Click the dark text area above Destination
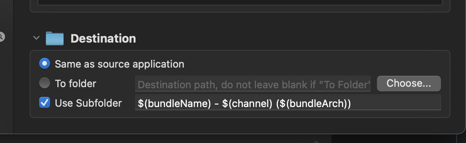The height and width of the screenshot is (143, 466). pyautogui.click(x=240, y=2)
